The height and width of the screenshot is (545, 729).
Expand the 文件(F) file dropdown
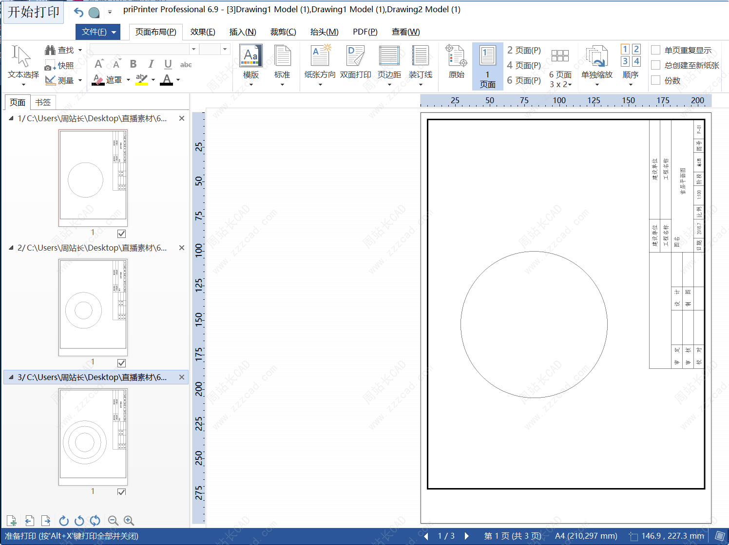coord(98,32)
